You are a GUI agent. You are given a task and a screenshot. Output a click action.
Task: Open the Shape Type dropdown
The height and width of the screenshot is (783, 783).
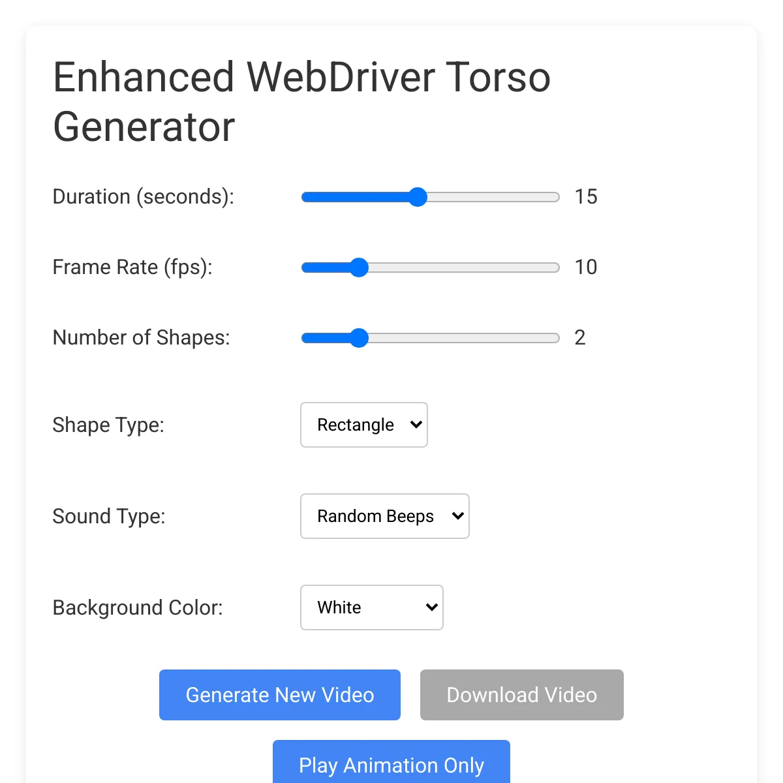point(363,425)
